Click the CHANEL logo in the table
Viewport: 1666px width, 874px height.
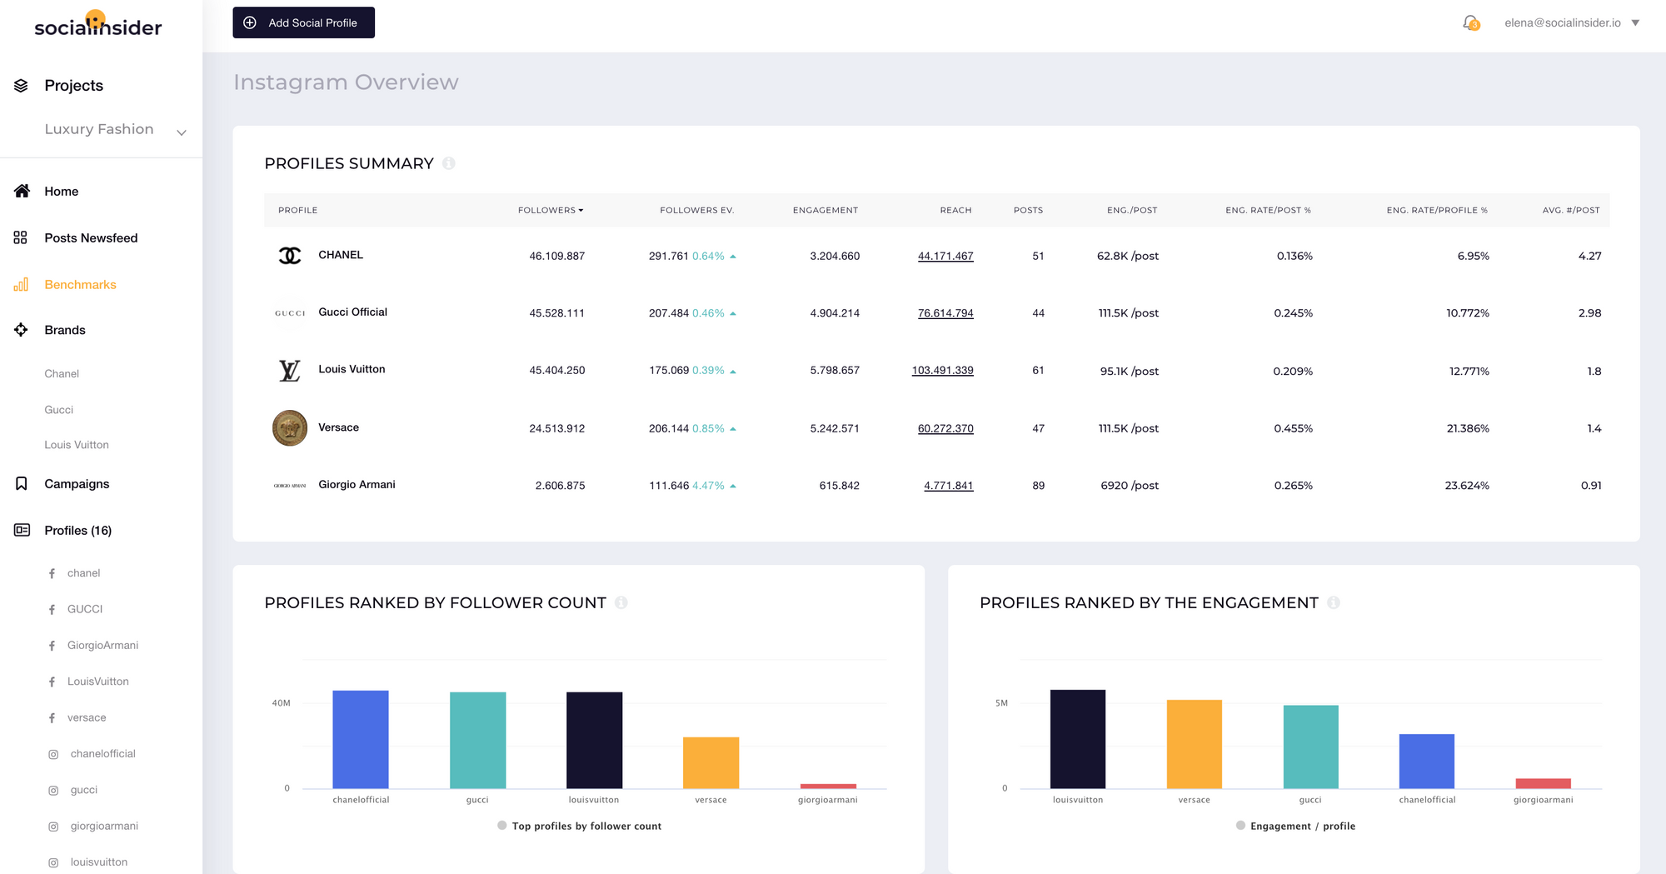(290, 256)
